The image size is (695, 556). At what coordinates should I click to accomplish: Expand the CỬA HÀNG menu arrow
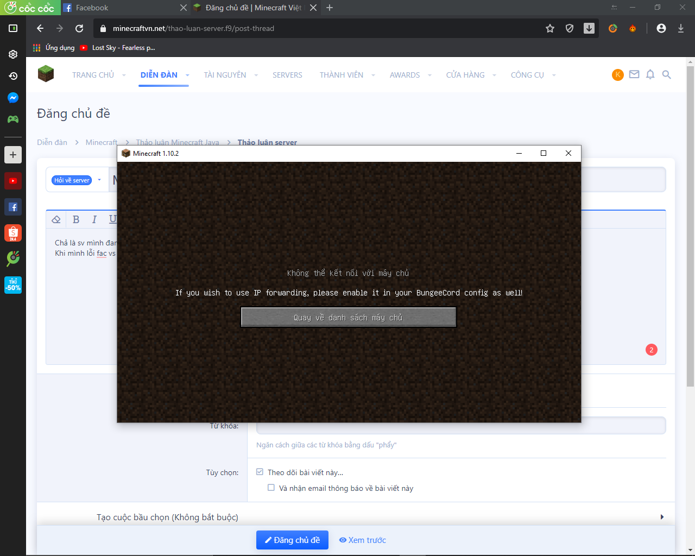(494, 75)
